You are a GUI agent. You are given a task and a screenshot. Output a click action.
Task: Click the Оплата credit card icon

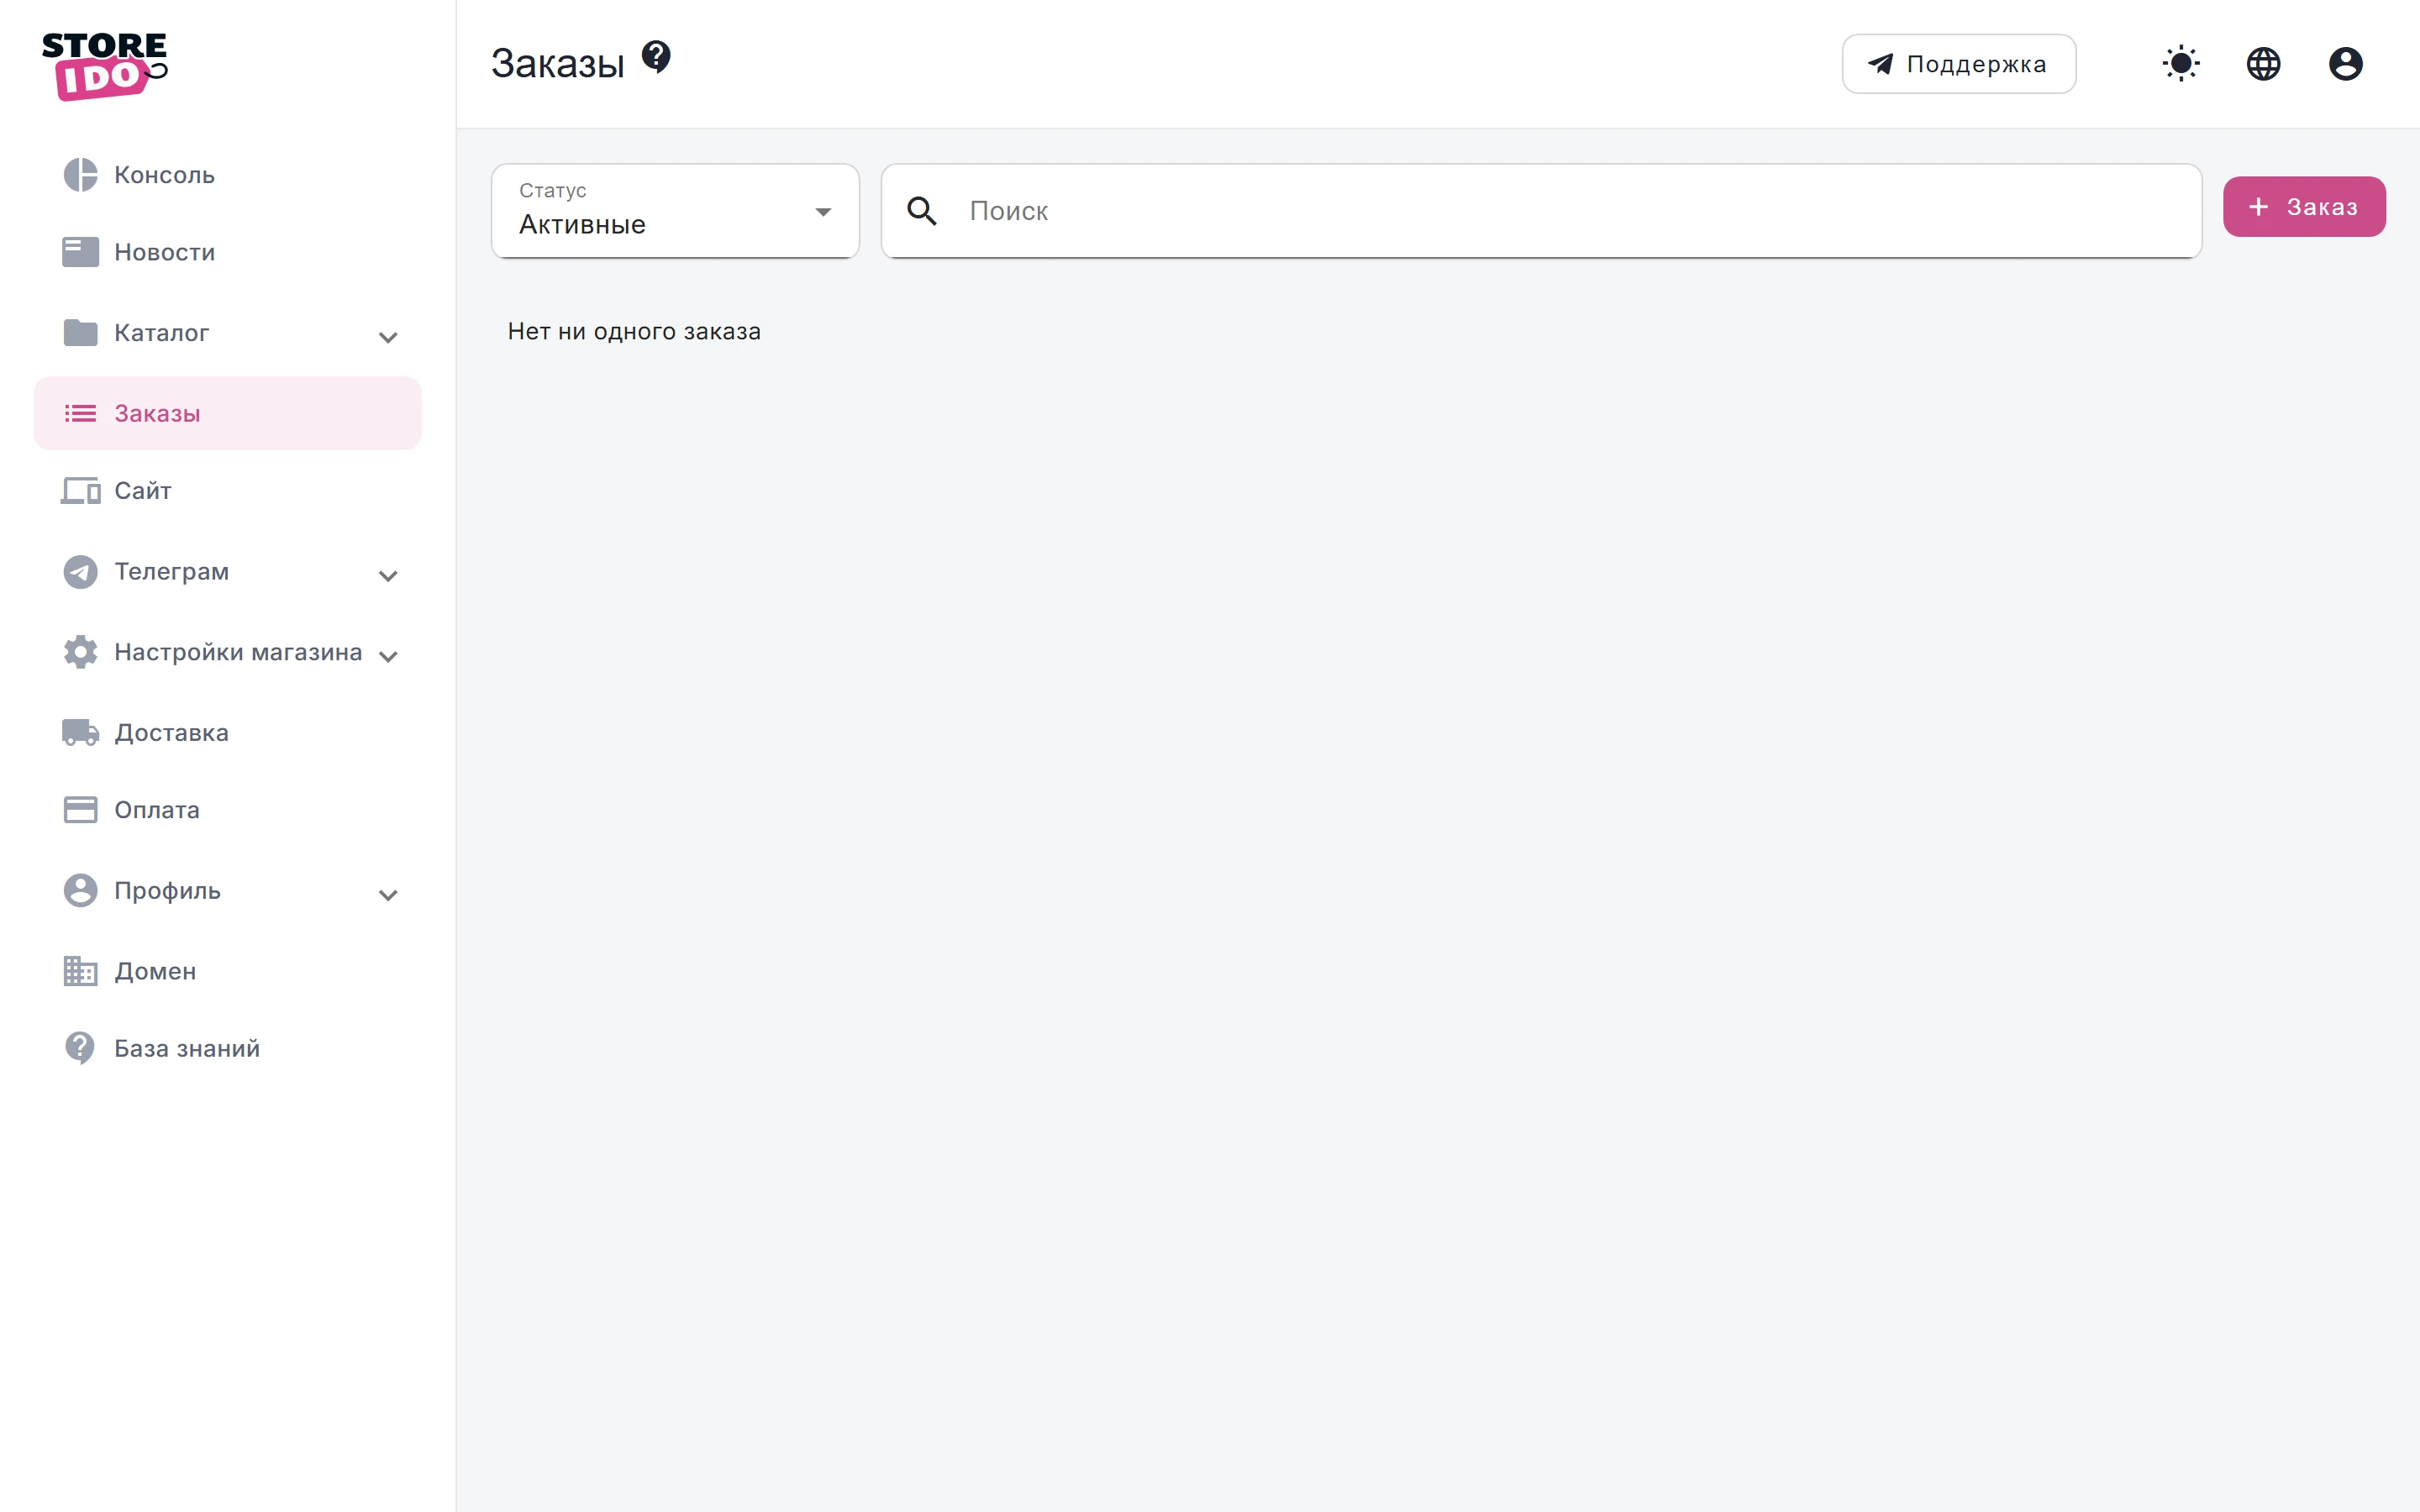(x=80, y=809)
